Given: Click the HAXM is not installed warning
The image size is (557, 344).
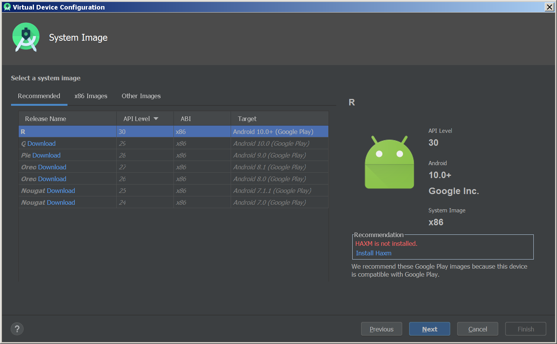Looking at the screenshot, I should pos(386,244).
